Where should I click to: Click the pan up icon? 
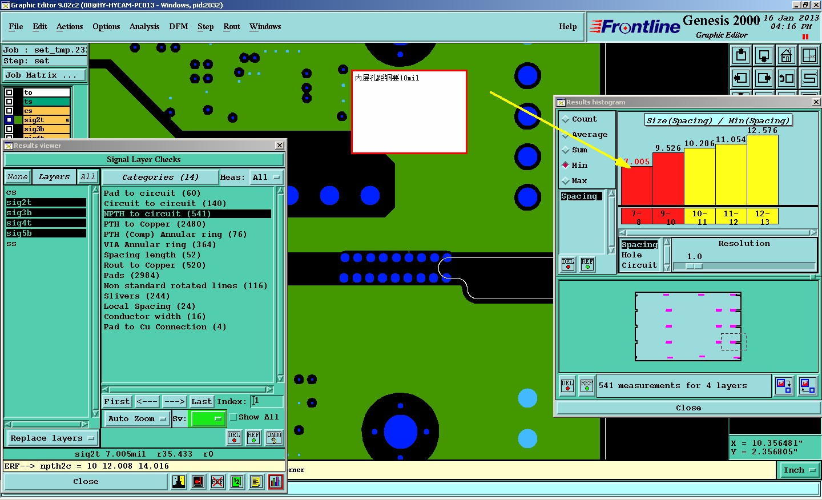pyautogui.click(x=741, y=55)
